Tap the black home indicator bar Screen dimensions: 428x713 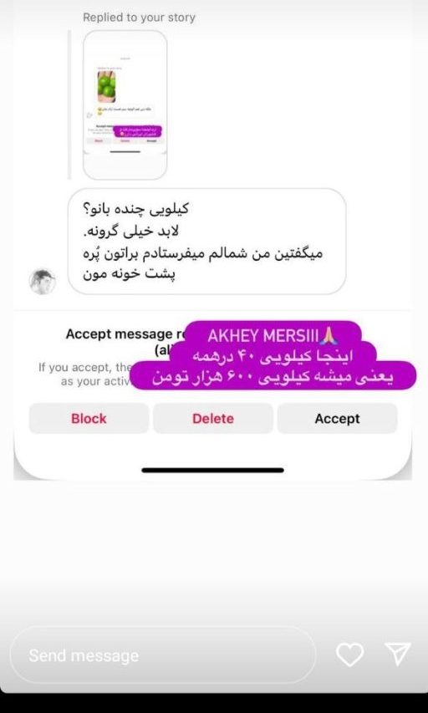213,471
